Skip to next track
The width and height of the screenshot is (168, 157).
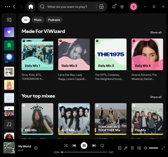94,145
